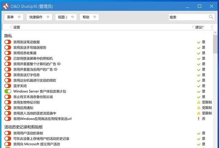This screenshot has width=219, height=148.
Task: Toggle 禁用并重置整个计算机的广告 ID switch
Action: (8, 64)
